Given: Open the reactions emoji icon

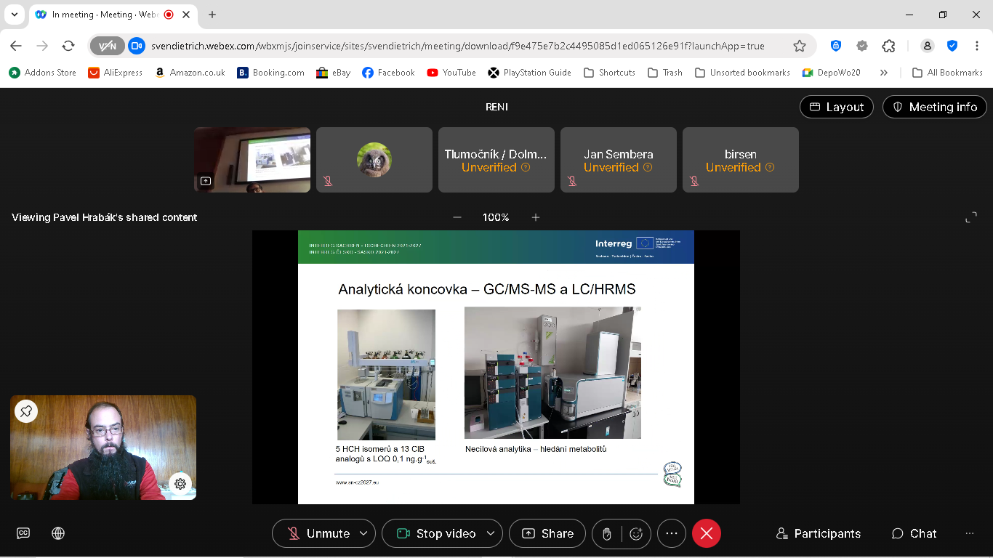Looking at the screenshot, I should coord(636,533).
